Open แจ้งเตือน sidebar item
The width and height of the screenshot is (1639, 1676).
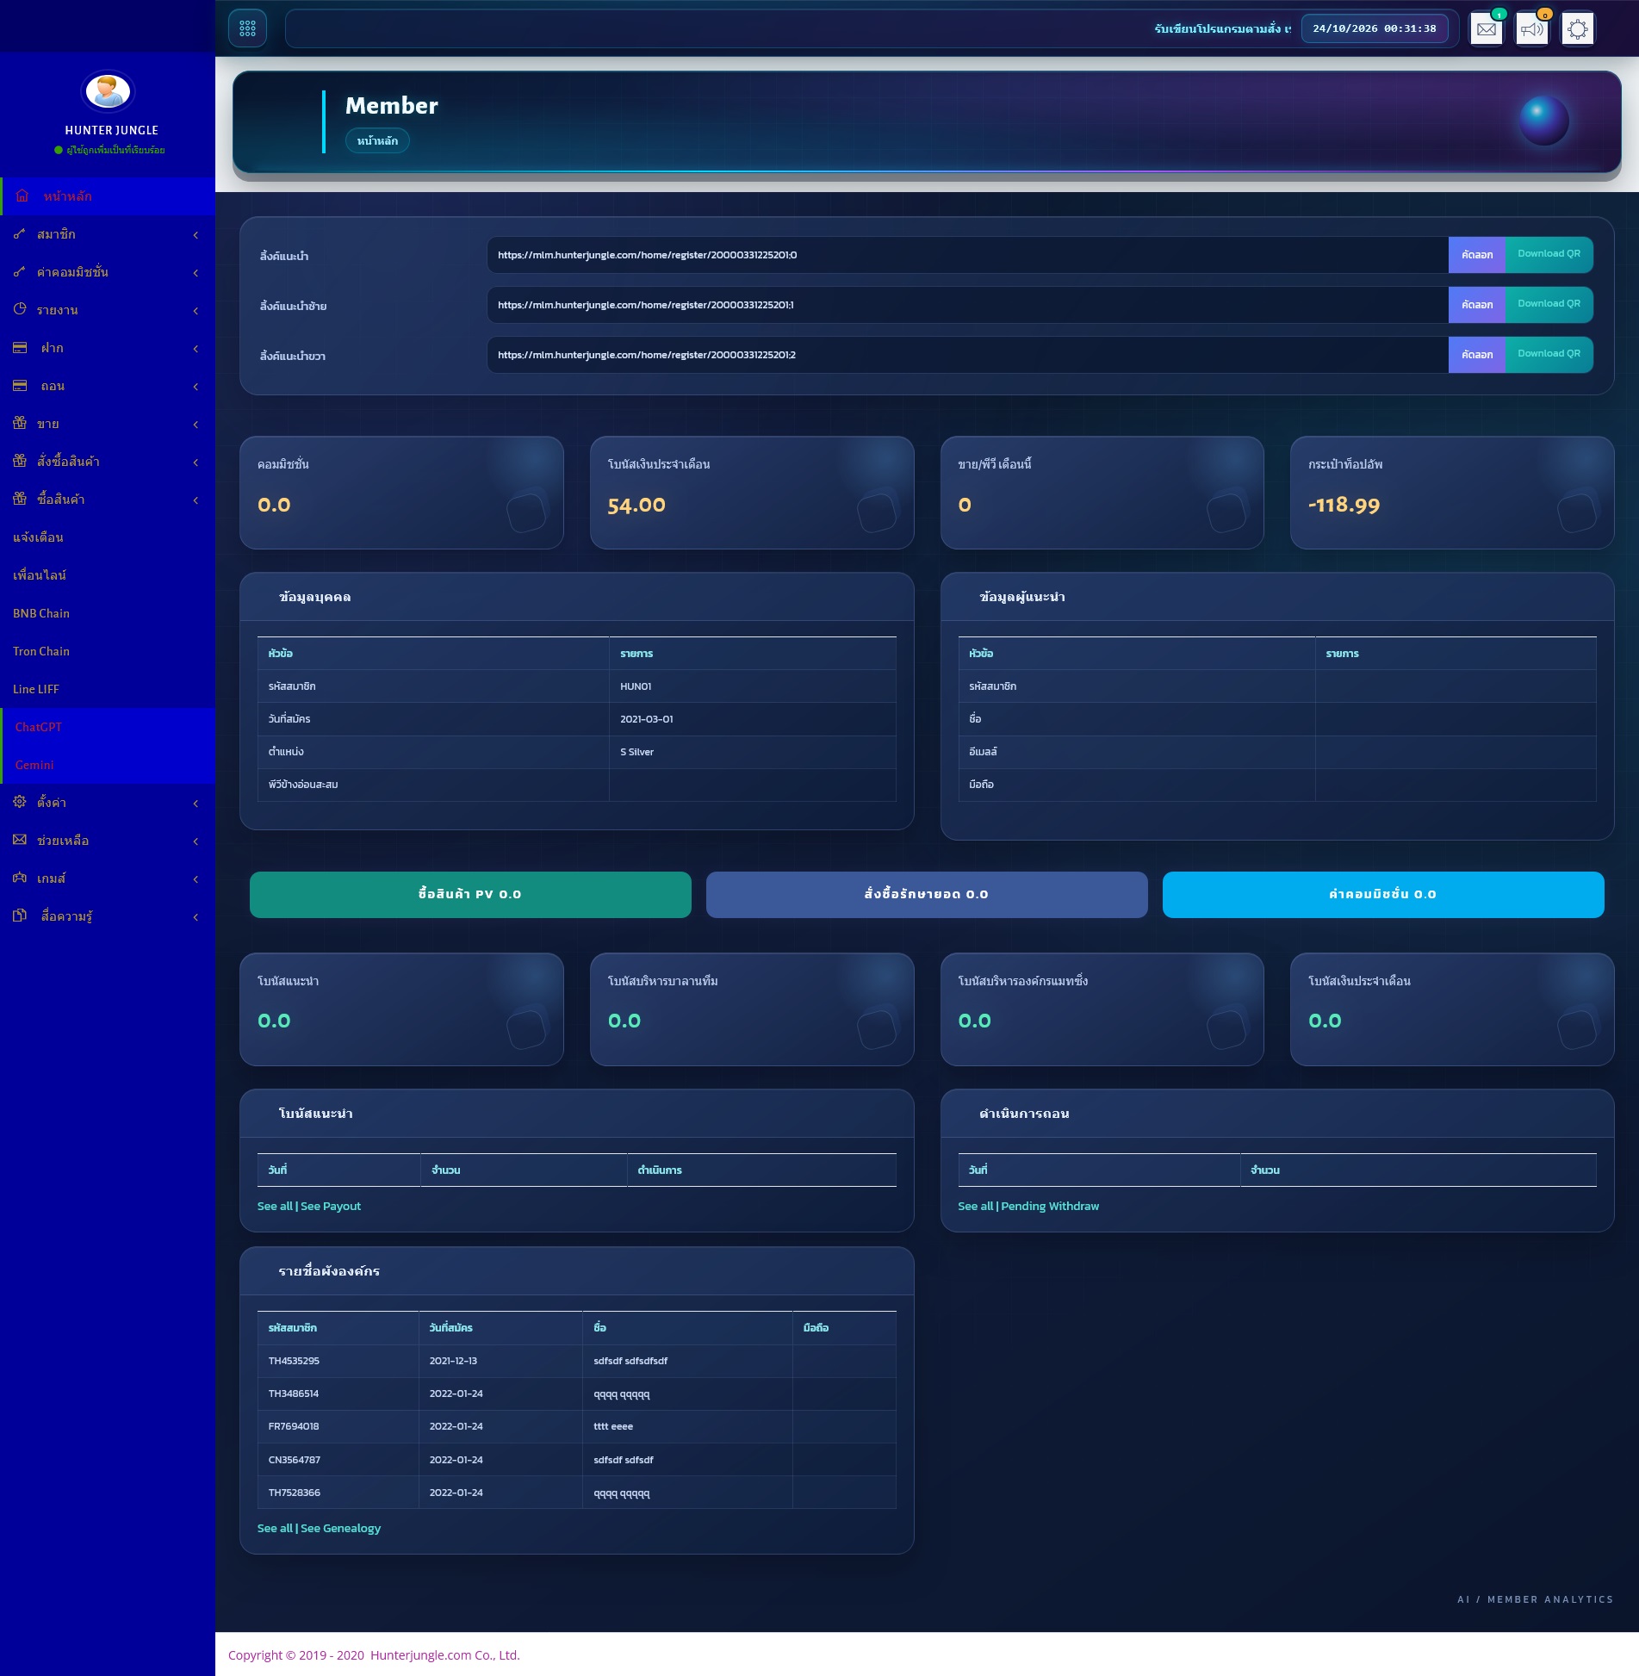pos(108,537)
